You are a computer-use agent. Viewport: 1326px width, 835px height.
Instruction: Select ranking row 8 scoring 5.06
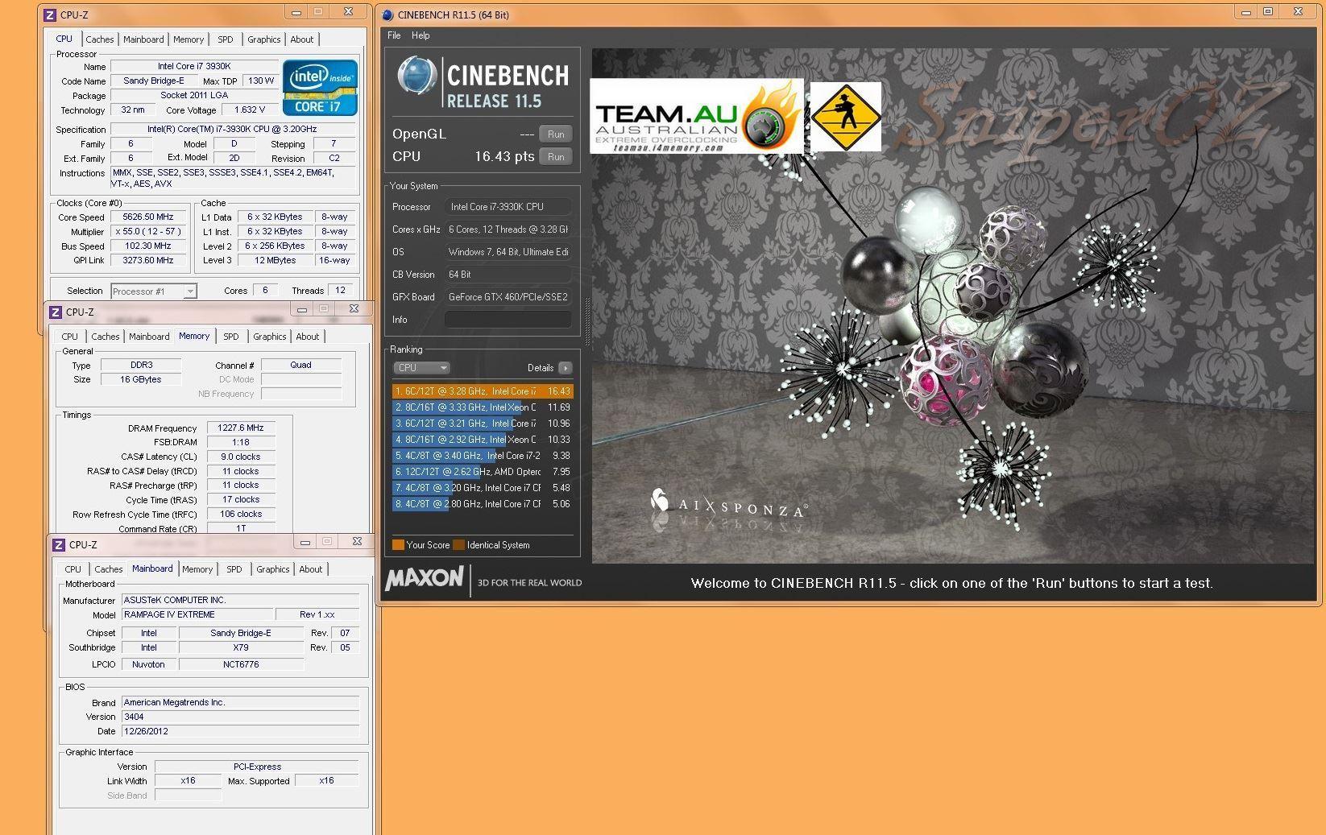pyautogui.click(x=483, y=504)
